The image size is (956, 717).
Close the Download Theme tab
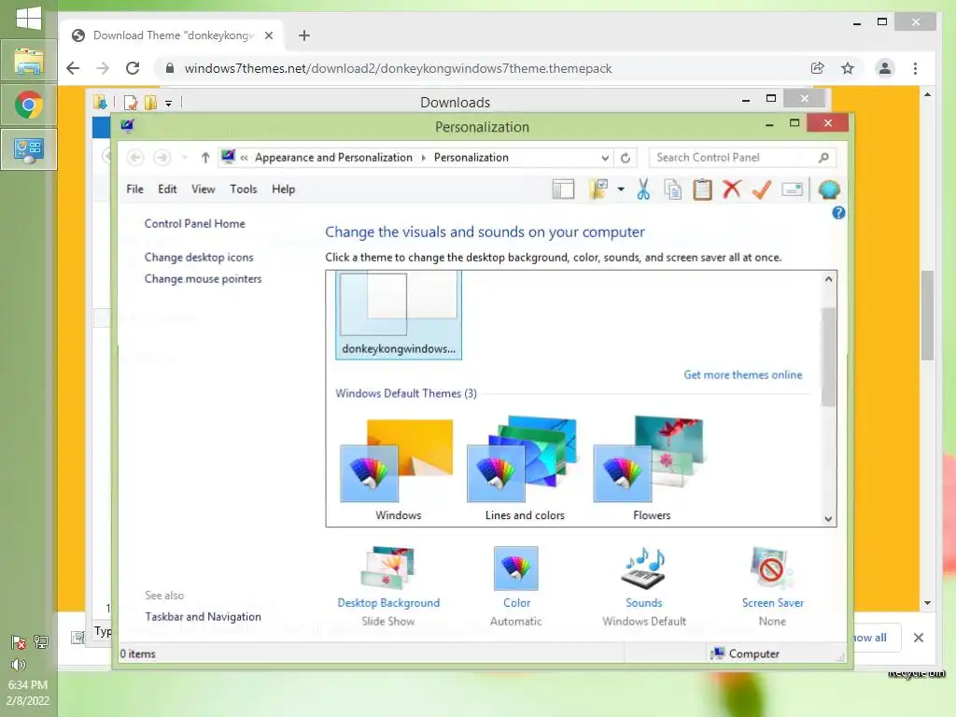point(268,35)
